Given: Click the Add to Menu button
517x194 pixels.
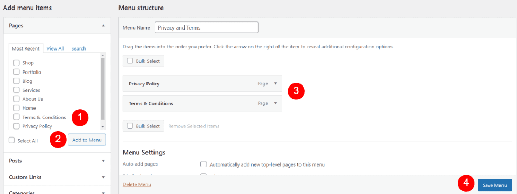Looking at the screenshot, I should point(87,140).
